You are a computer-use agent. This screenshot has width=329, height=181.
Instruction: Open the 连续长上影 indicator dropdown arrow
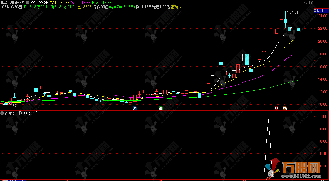2,113
